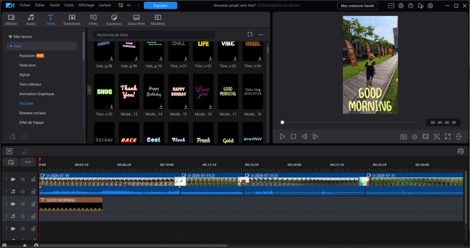
Task: Select the Texte brut category
Action: 28,65
